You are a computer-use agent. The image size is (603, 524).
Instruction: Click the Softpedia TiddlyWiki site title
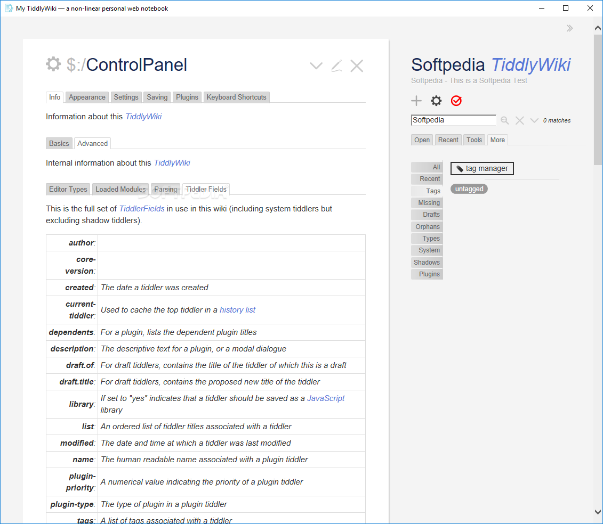(491, 65)
